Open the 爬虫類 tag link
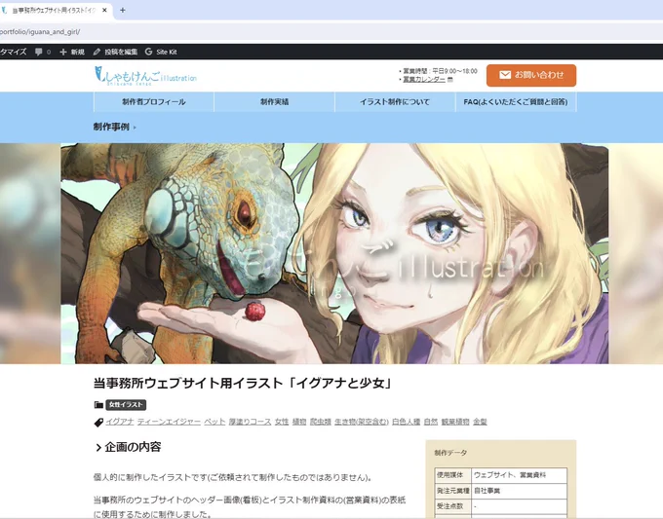 pyautogui.click(x=321, y=422)
